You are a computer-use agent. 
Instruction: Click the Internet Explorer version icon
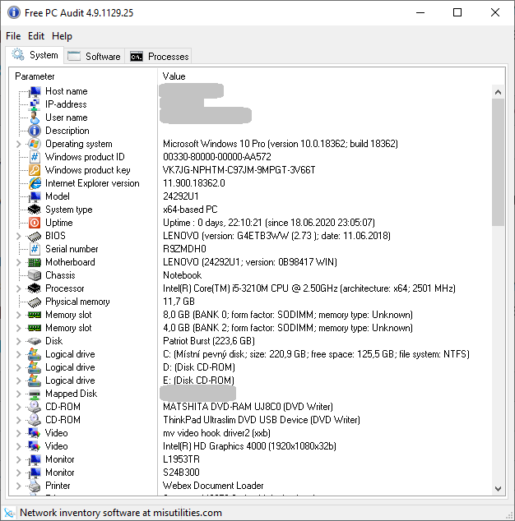[x=35, y=183]
